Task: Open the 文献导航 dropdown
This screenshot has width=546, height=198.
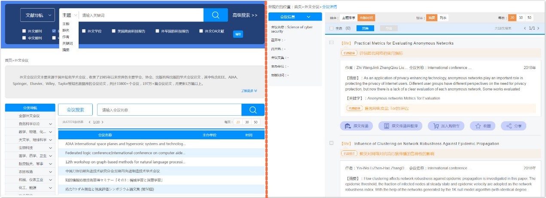Action: click(x=37, y=15)
